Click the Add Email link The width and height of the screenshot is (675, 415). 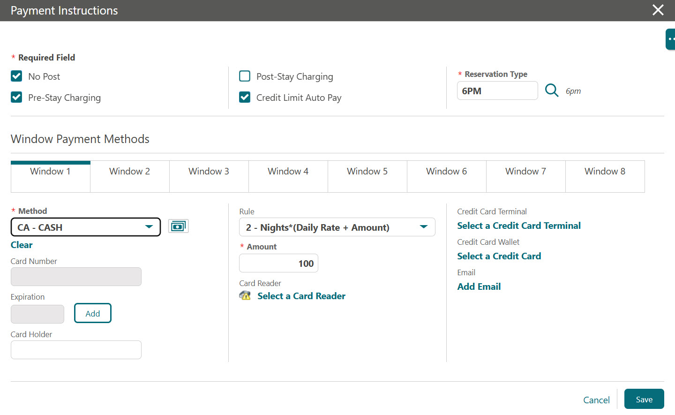click(479, 287)
